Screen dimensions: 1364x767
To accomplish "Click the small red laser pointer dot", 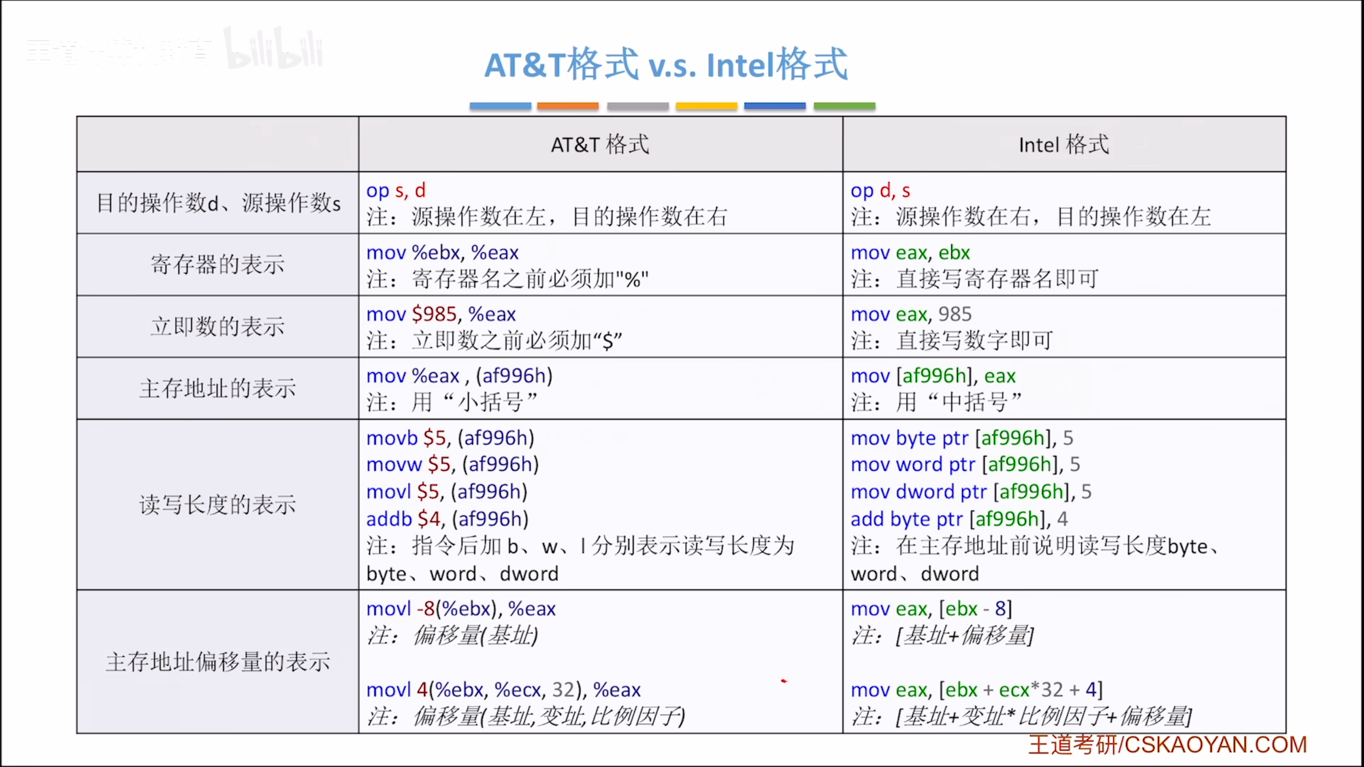I will click(x=784, y=681).
